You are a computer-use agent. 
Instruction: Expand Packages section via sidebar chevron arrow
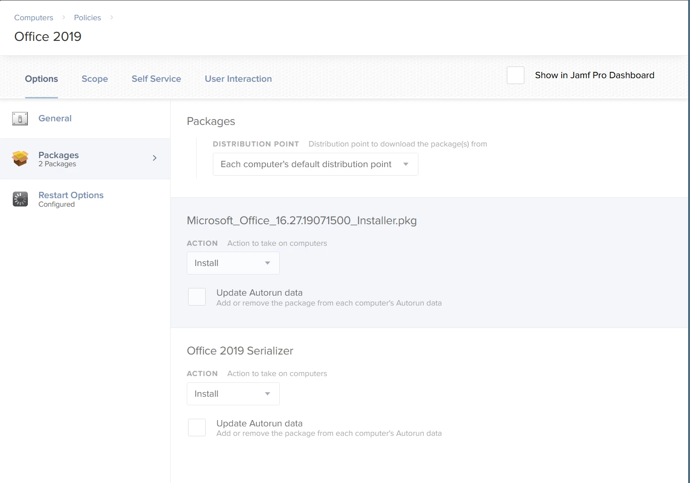(154, 158)
